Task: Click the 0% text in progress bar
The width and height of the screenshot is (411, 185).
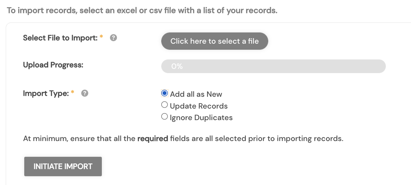Action: click(177, 66)
